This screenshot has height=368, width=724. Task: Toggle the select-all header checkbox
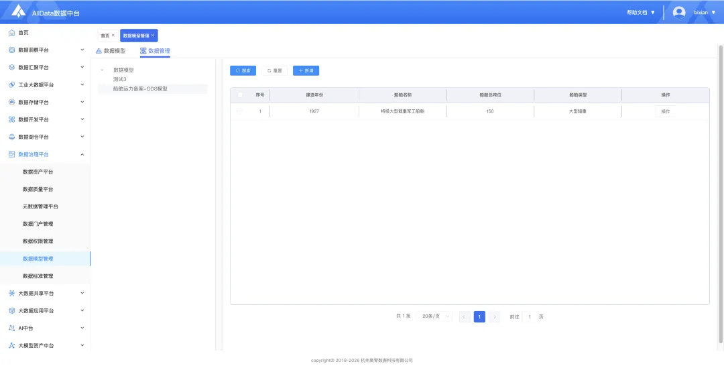pyautogui.click(x=240, y=95)
